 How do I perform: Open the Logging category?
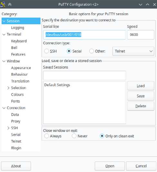18,28
